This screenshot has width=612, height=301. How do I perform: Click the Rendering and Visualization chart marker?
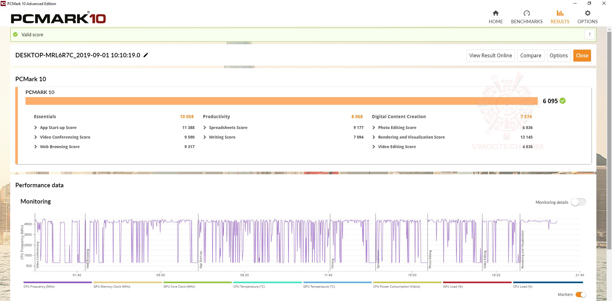click(x=522, y=249)
